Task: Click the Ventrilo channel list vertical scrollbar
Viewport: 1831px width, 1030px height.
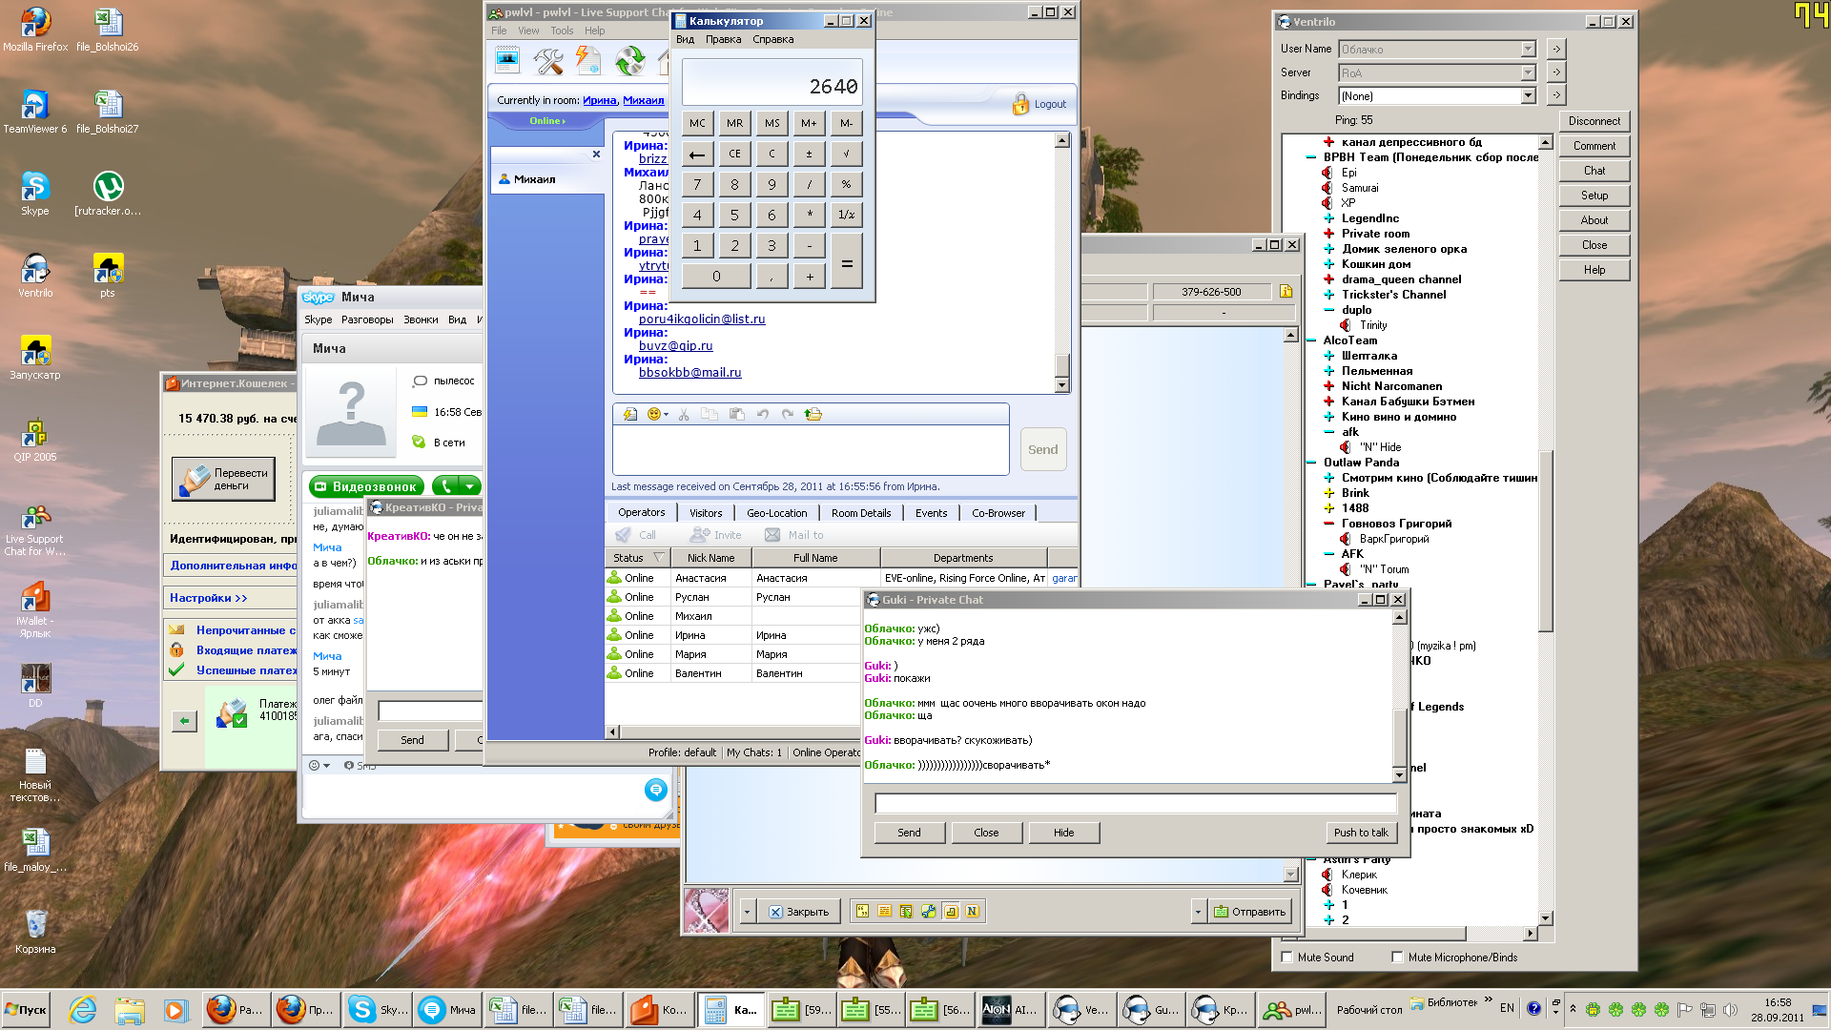Action: click(1546, 540)
